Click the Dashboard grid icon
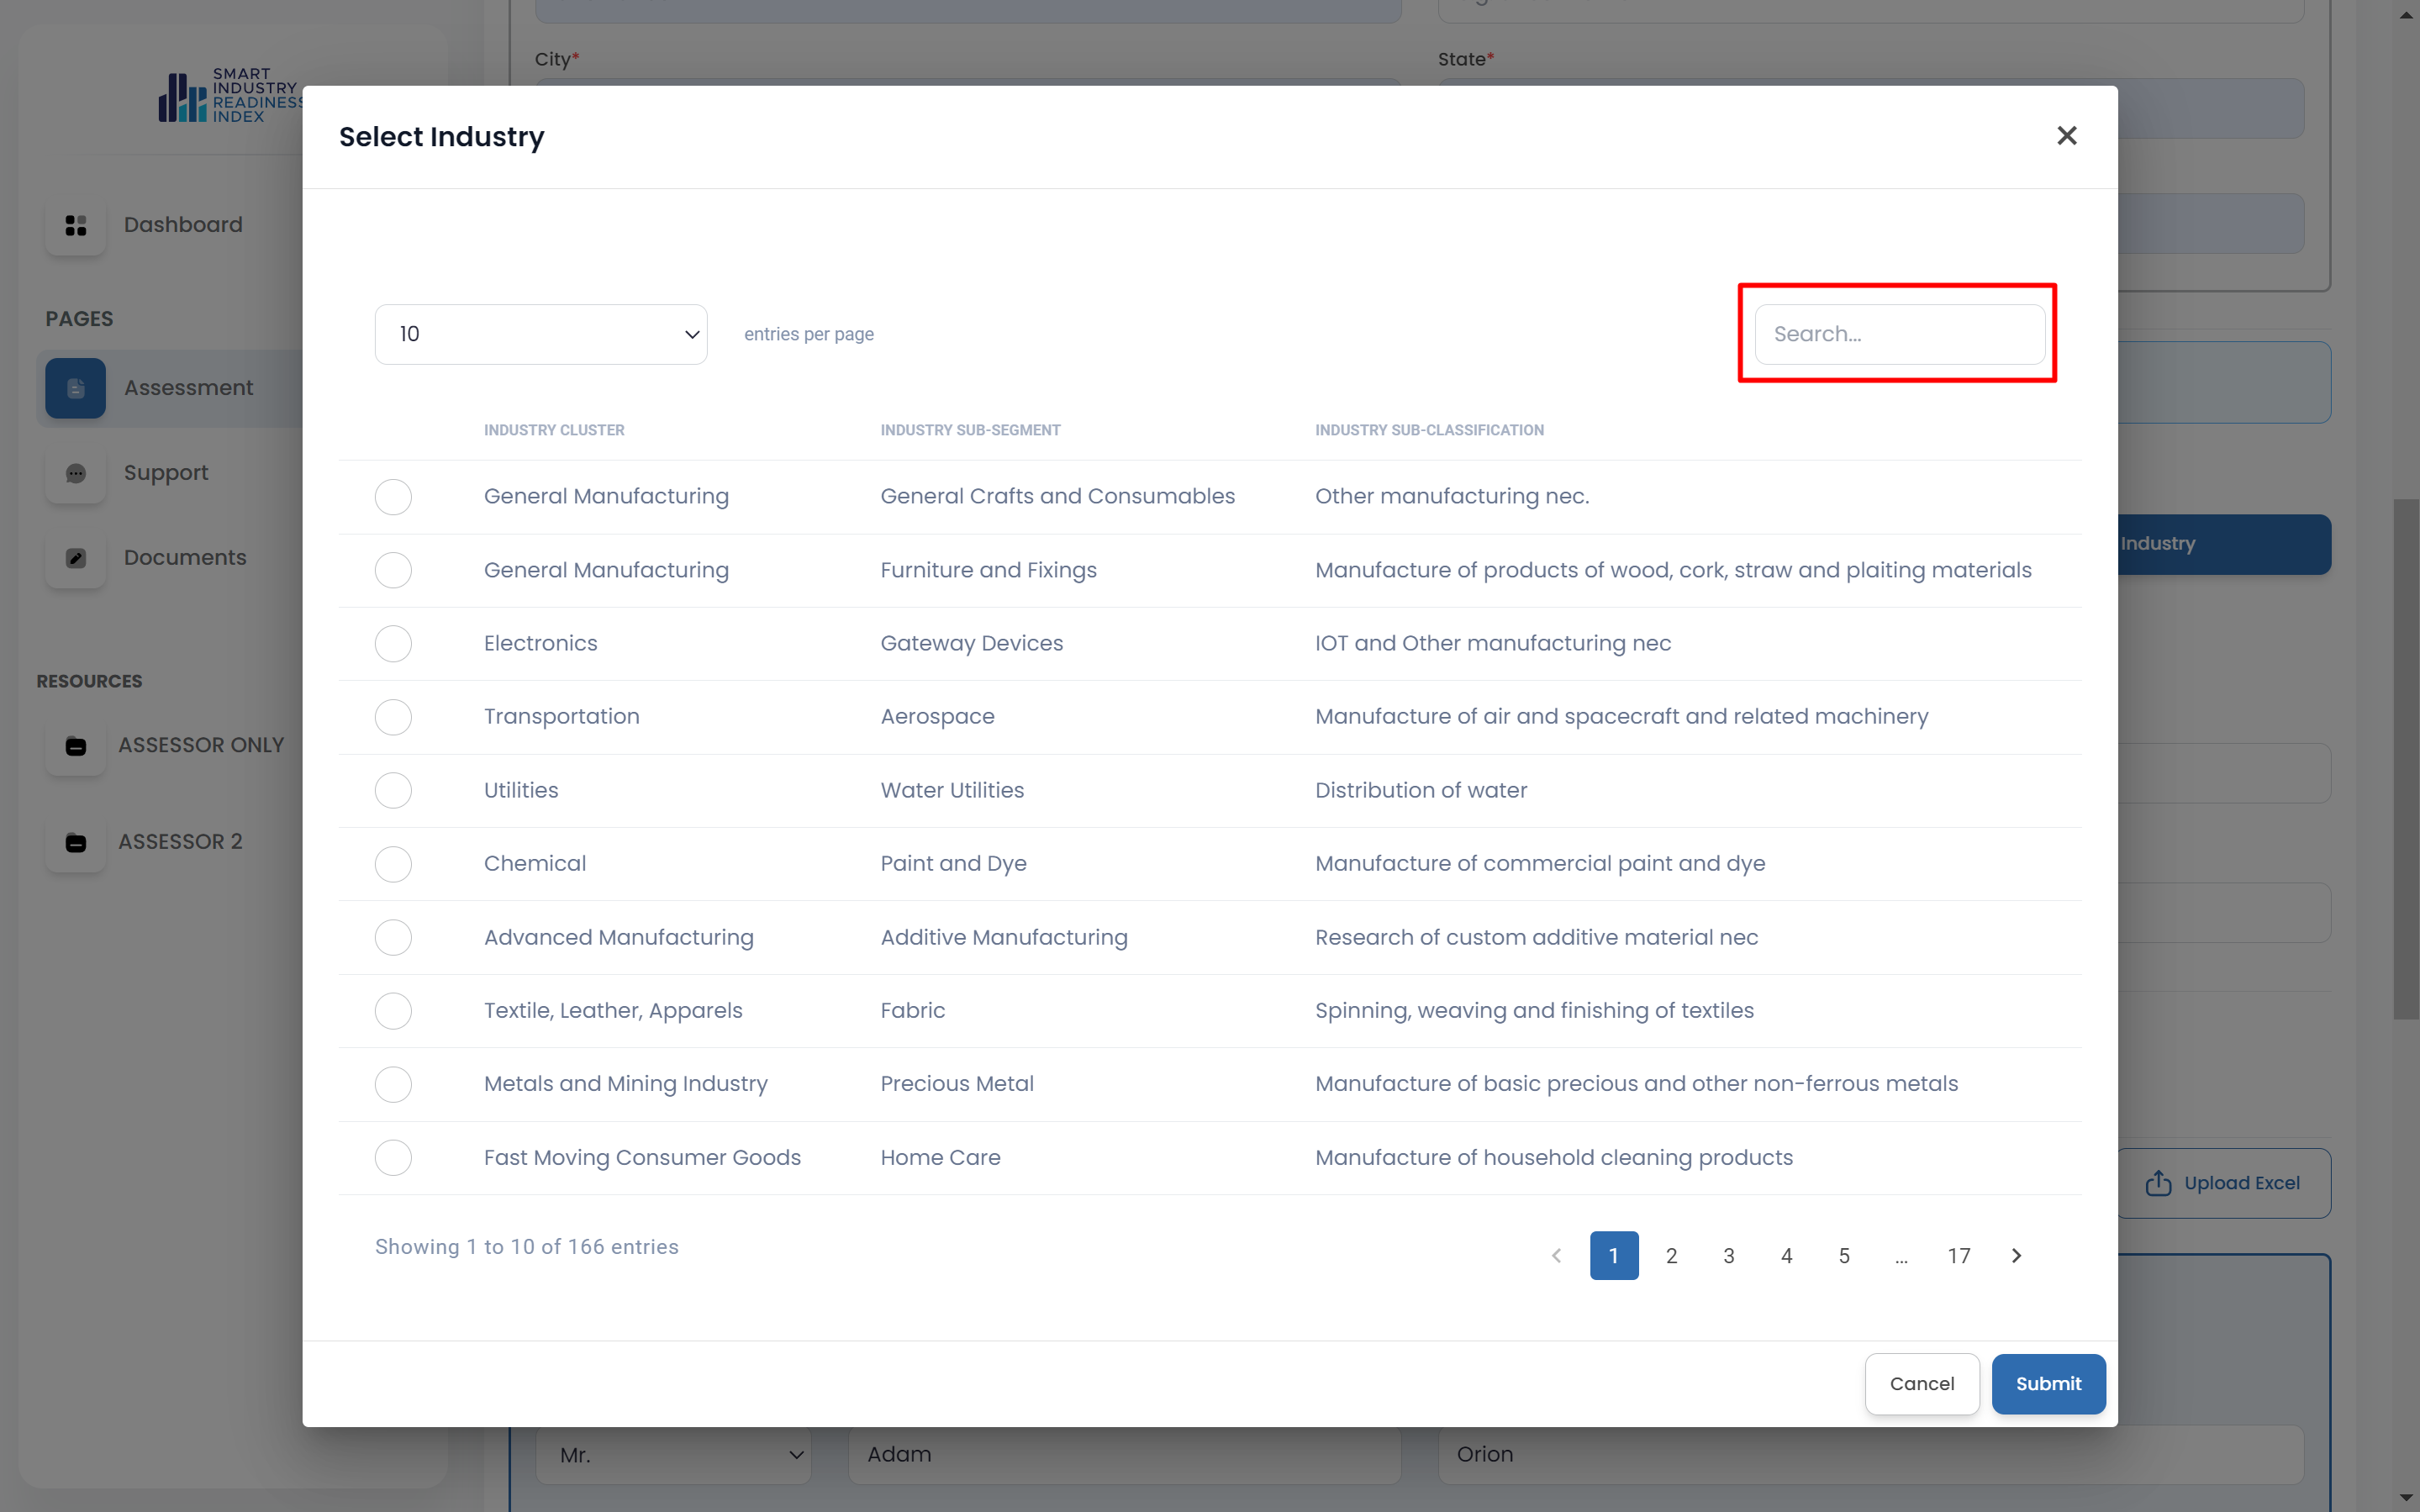2420x1512 pixels. [76, 225]
